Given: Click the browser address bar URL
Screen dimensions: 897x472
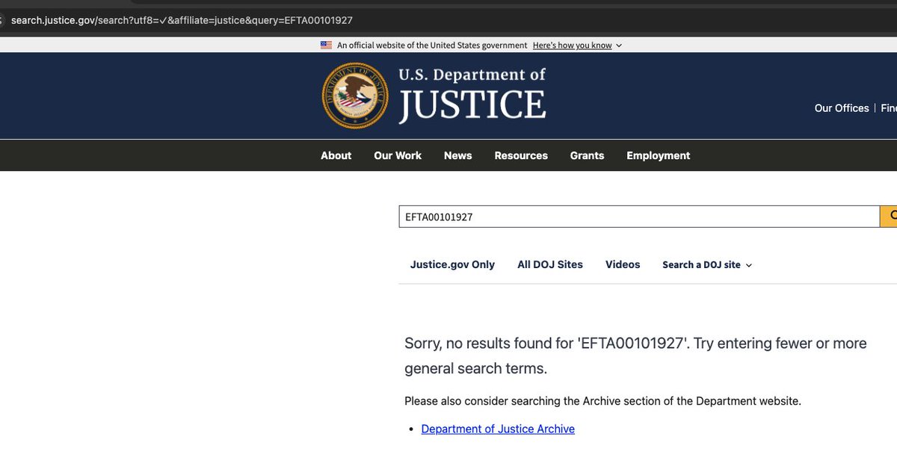Looking at the screenshot, I should tap(182, 20).
